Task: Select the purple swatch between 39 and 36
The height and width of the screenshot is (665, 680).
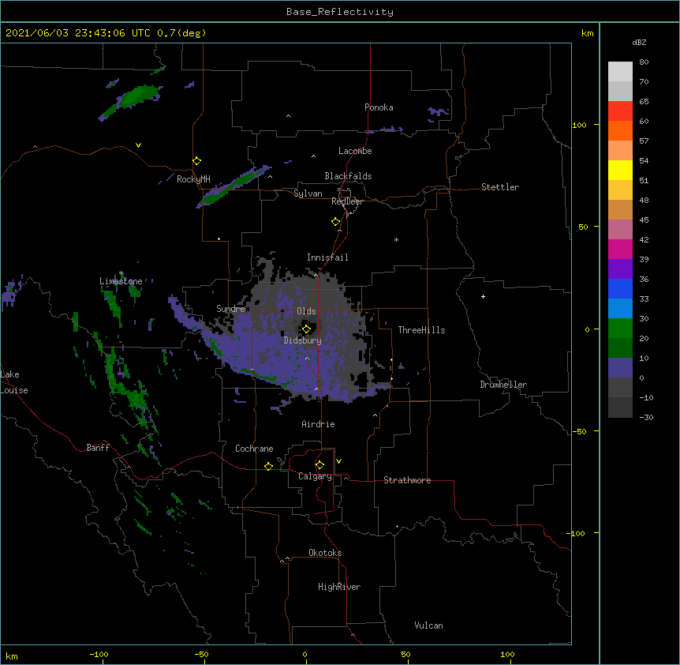Action: (x=620, y=269)
